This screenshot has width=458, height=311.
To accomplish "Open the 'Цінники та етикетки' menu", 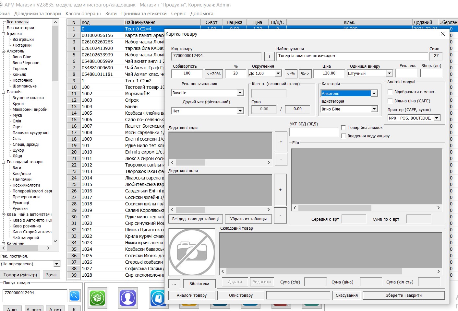I will (144, 14).
